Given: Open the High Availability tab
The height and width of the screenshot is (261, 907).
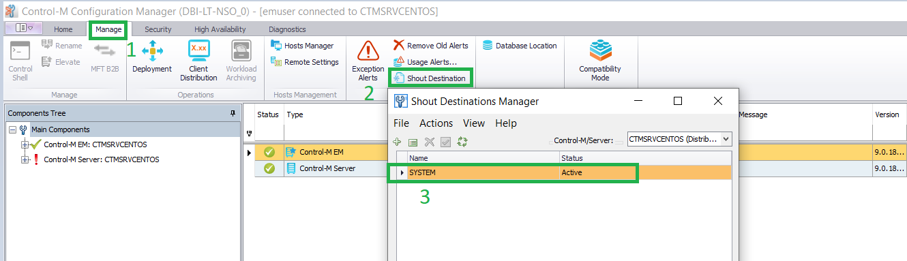Looking at the screenshot, I should pyautogui.click(x=220, y=29).
